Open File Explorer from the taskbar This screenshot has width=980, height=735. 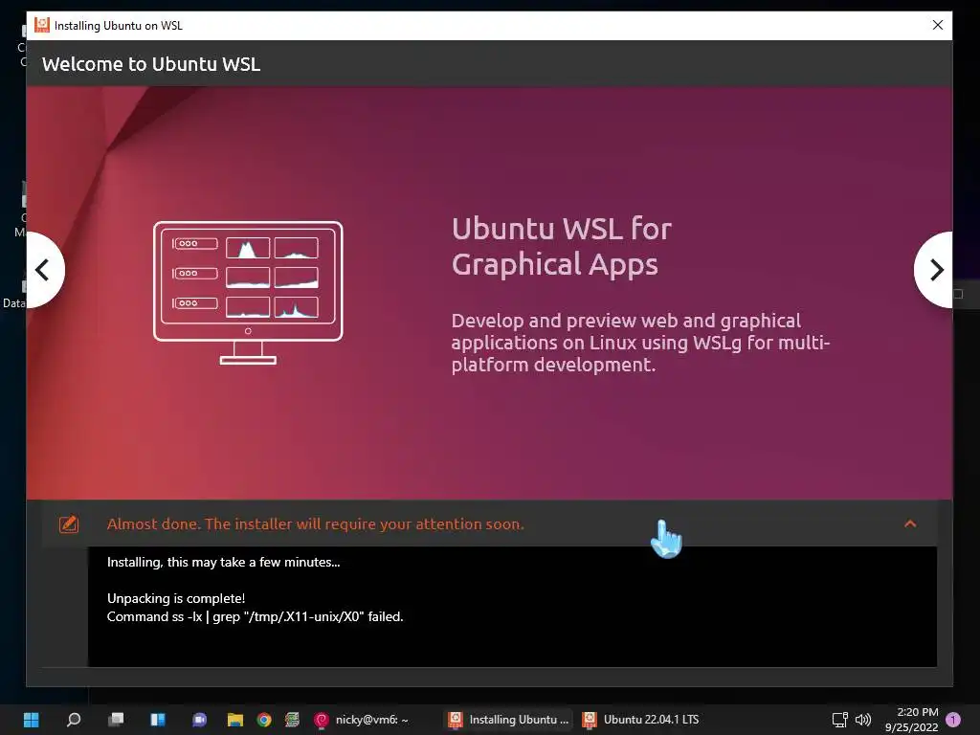(x=235, y=720)
